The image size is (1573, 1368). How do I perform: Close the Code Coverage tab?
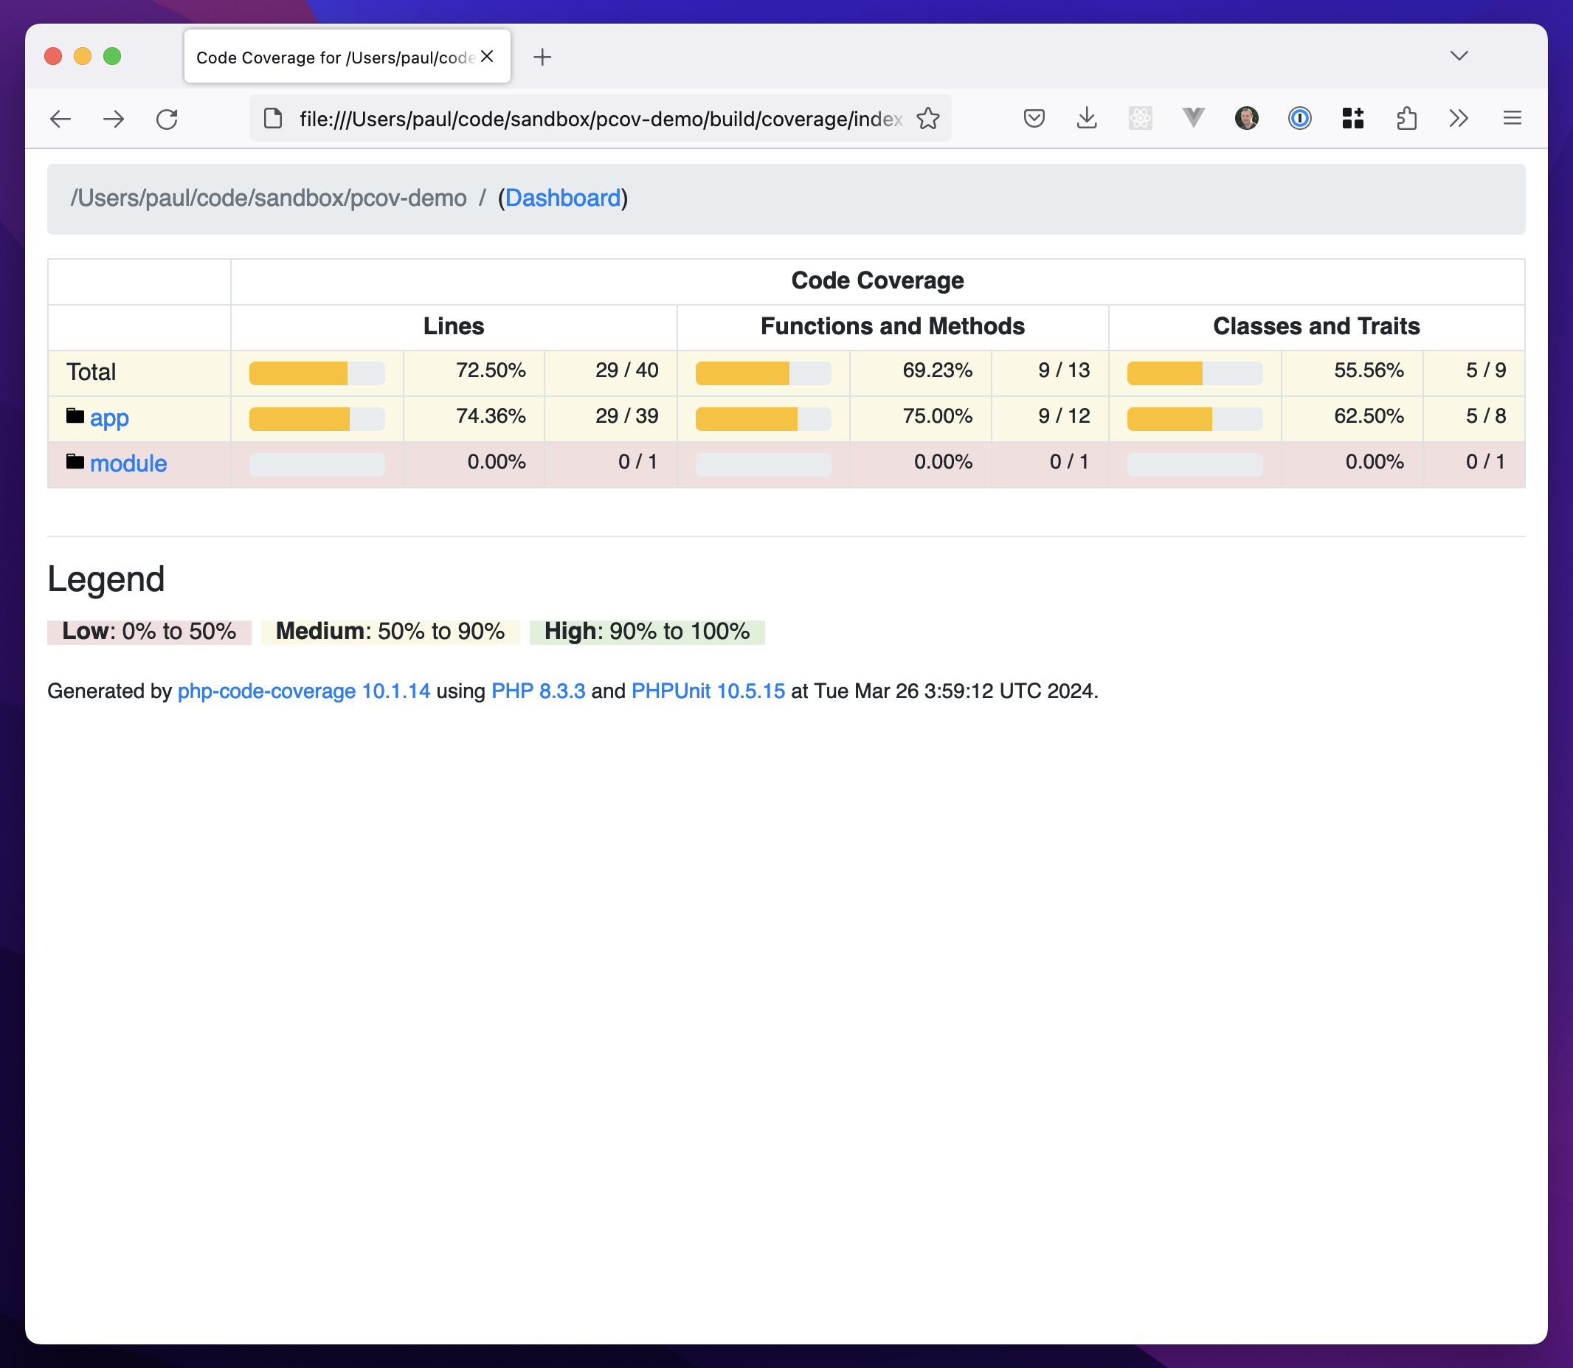[x=488, y=57]
